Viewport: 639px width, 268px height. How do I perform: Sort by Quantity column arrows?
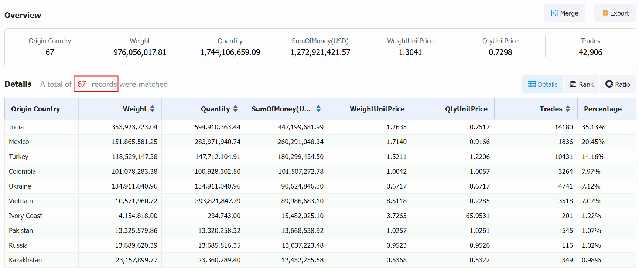click(x=235, y=109)
